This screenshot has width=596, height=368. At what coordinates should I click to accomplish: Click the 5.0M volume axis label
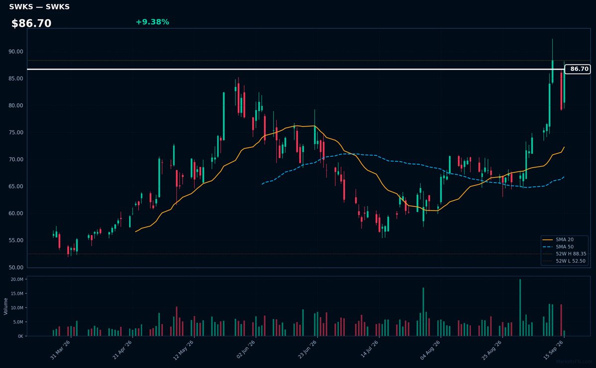tap(18, 322)
